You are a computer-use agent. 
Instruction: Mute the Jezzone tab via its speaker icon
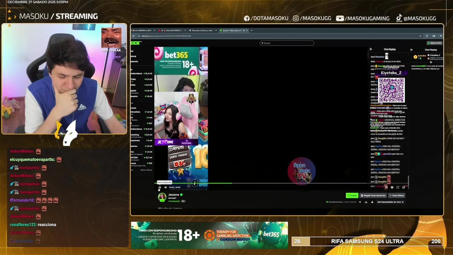[244, 30]
